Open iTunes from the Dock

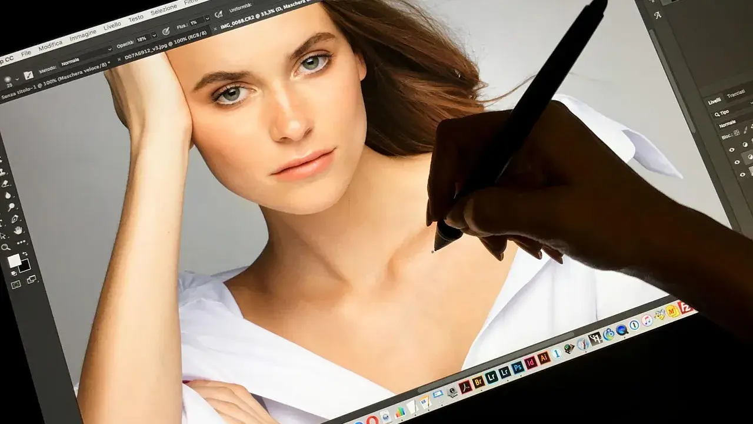[x=647, y=320]
